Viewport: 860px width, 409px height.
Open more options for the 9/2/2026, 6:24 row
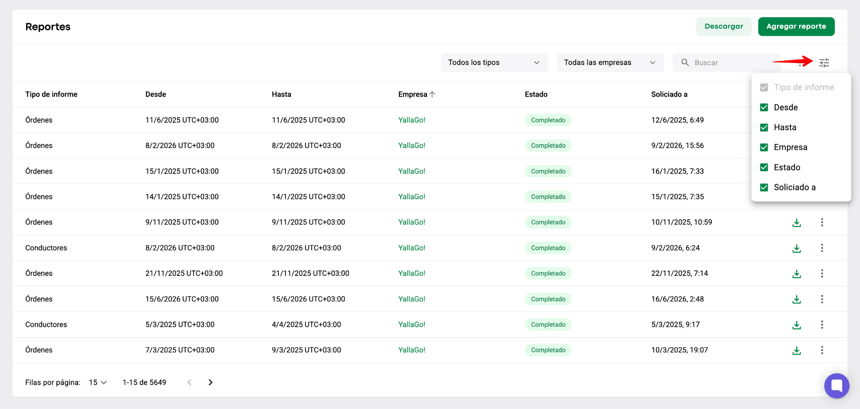(x=822, y=248)
